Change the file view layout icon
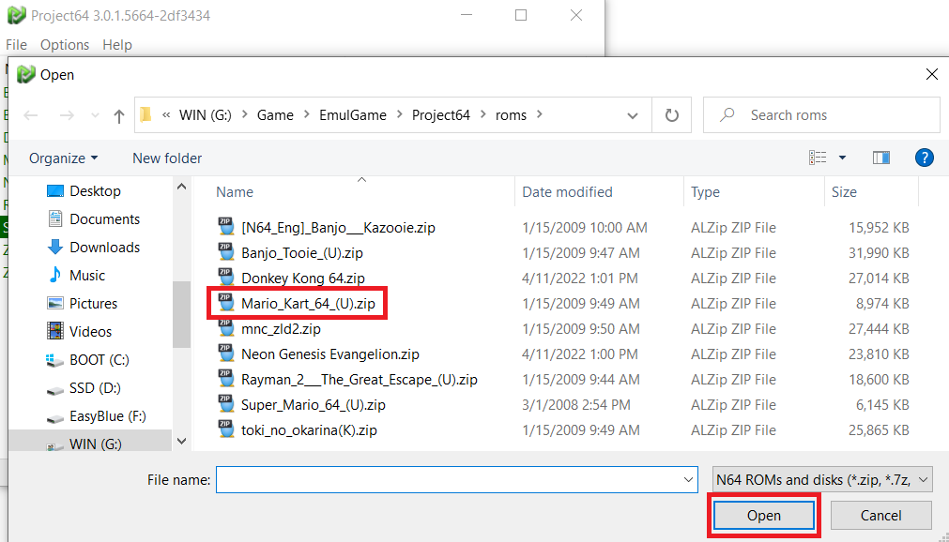 tap(818, 158)
